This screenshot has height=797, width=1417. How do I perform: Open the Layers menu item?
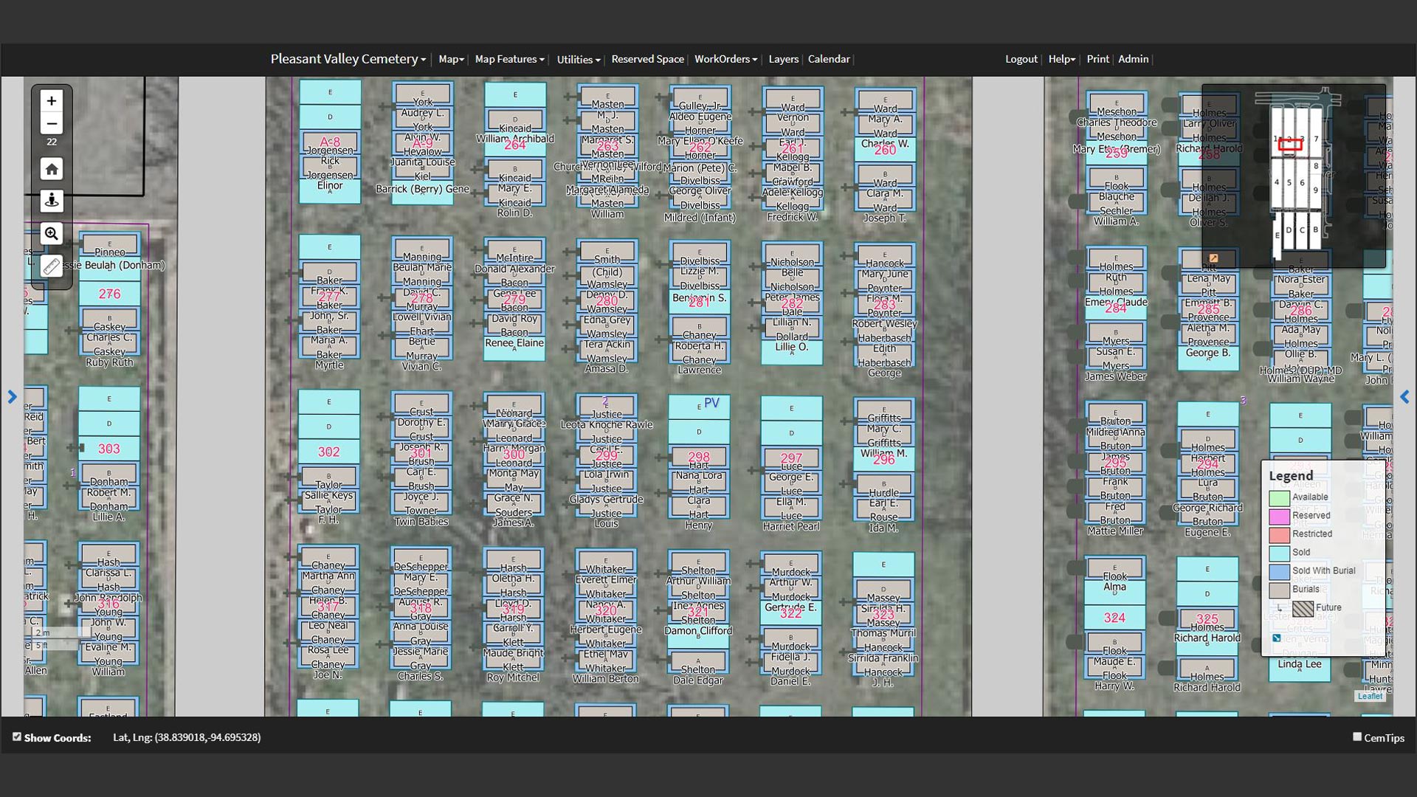[x=783, y=59]
